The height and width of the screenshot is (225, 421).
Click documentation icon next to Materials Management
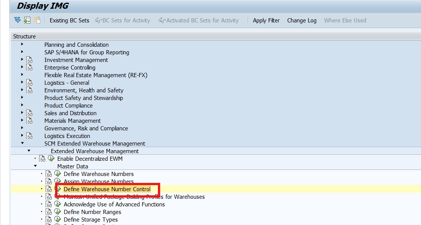30,120
